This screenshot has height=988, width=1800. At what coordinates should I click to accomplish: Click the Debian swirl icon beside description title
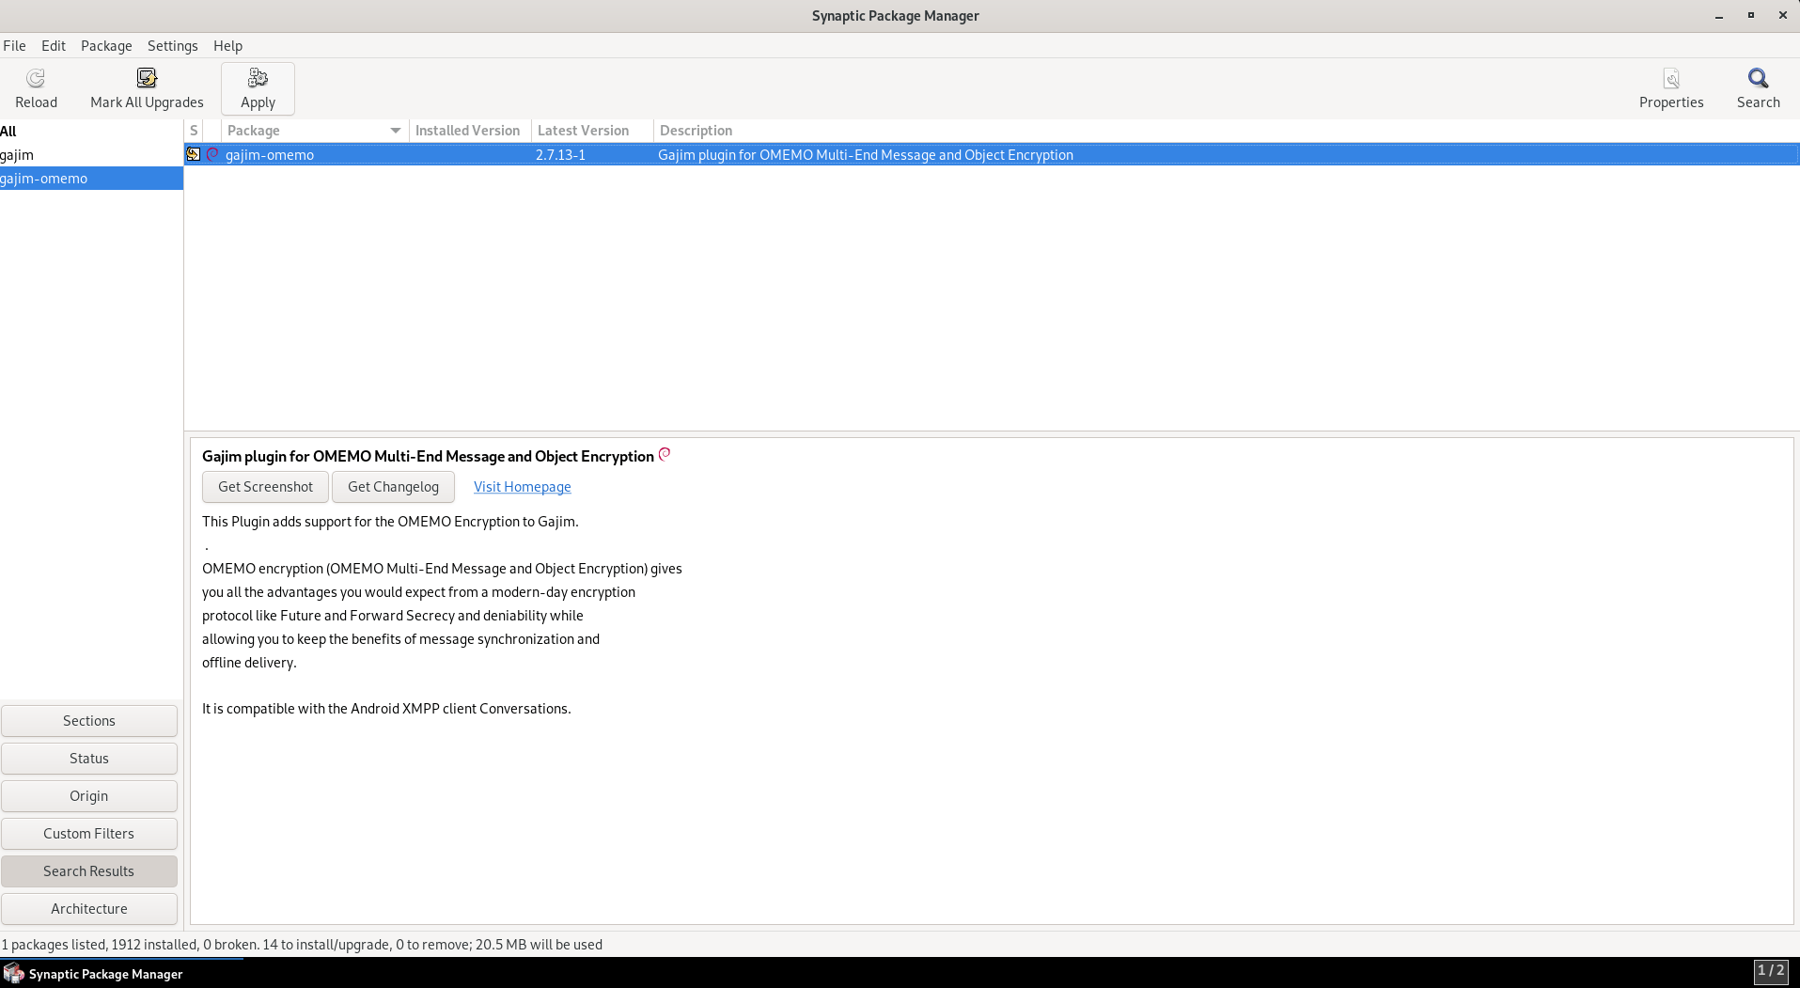coord(665,454)
